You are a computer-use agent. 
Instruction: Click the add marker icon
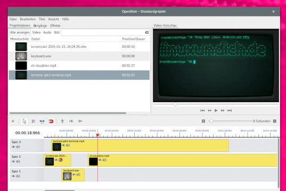(x=62, y=121)
